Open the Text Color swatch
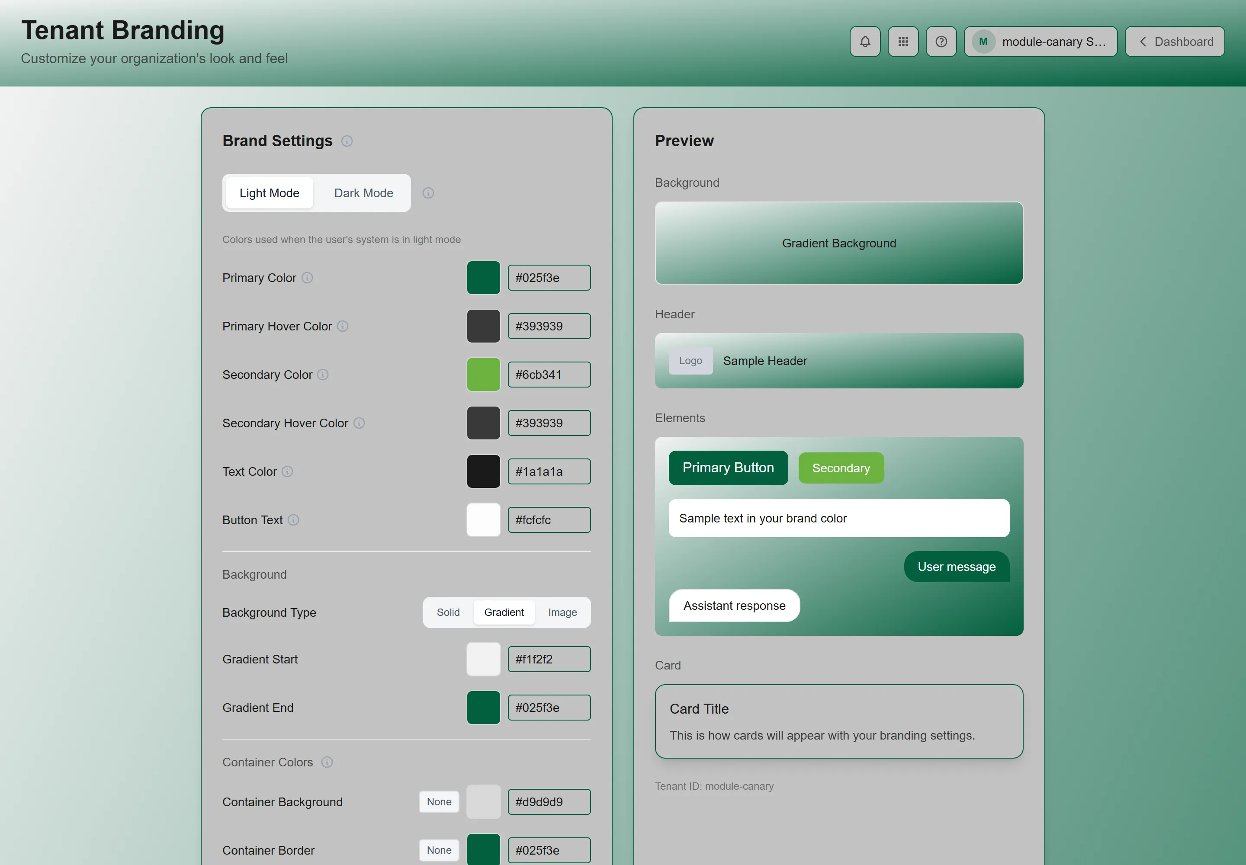The image size is (1246, 865). click(x=484, y=471)
